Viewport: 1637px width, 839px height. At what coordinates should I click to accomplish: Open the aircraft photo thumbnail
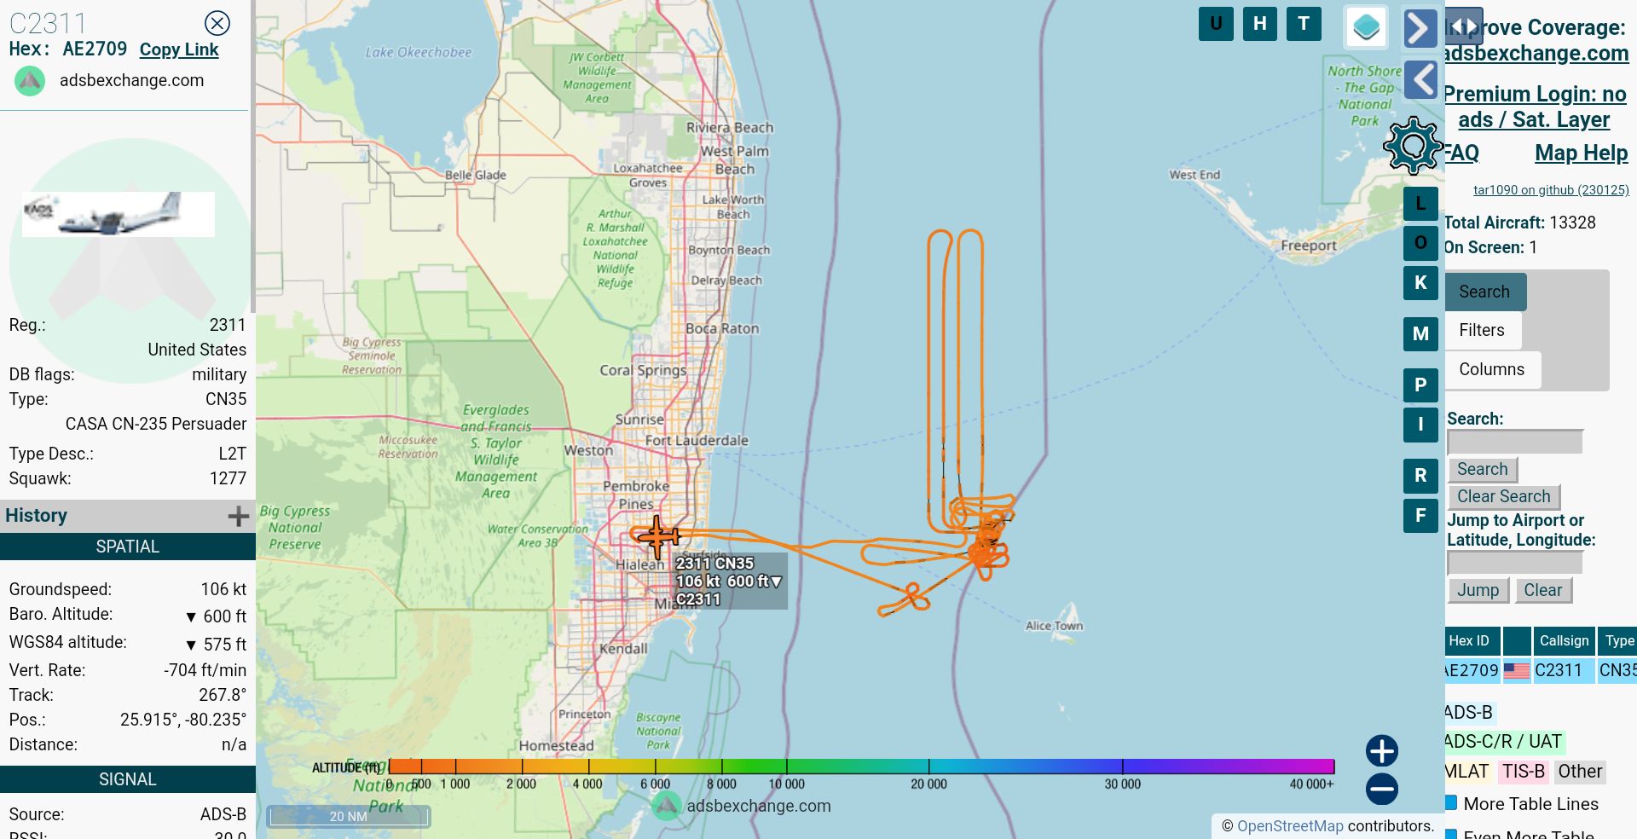click(118, 214)
